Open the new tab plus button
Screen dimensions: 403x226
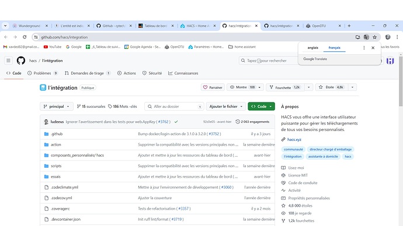(349, 26)
